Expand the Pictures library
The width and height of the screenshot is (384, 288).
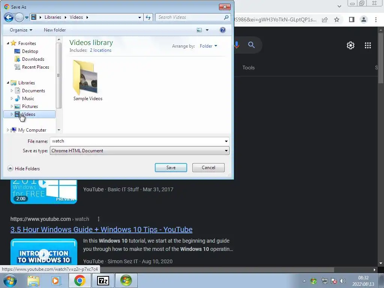point(12,106)
